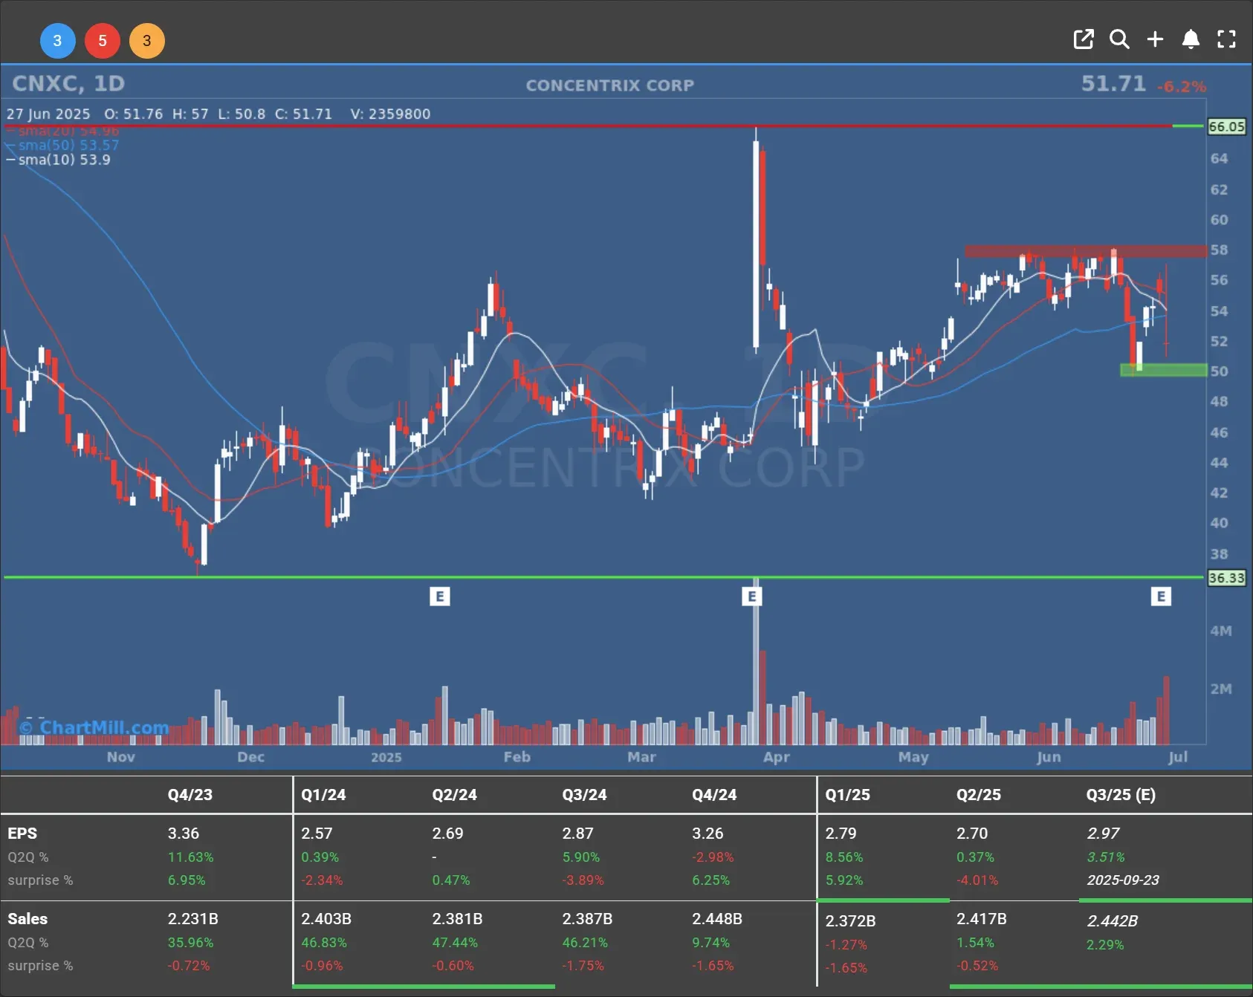Click the estimated EPS value 2.97
This screenshot has height=997, width=1253.
click(x=1103, y=834)
